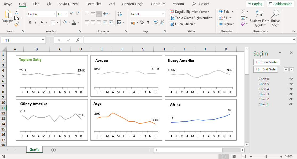Switch to the Ekle ribbon tab

click(x=36, y=4)
